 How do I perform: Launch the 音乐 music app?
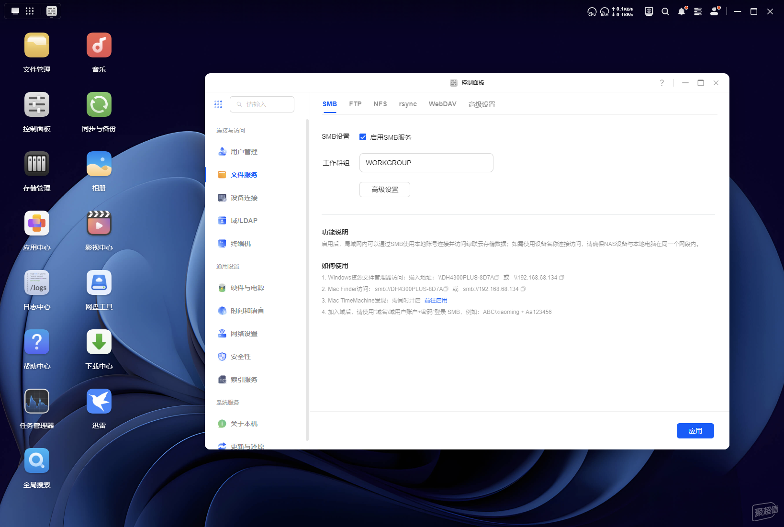coord(99,45)
